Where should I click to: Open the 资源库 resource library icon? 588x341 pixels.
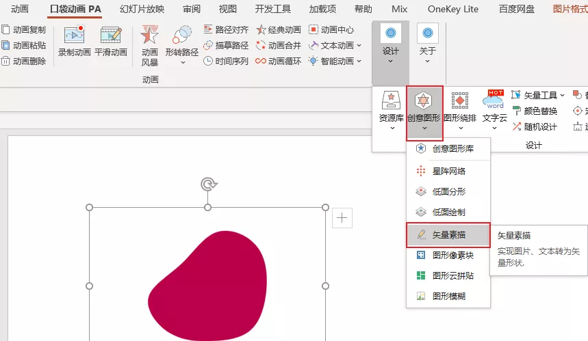(x=391, y=100)
